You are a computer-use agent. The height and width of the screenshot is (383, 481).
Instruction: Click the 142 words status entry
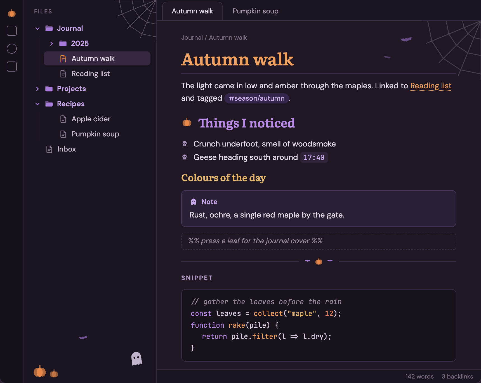click(419, 376)
